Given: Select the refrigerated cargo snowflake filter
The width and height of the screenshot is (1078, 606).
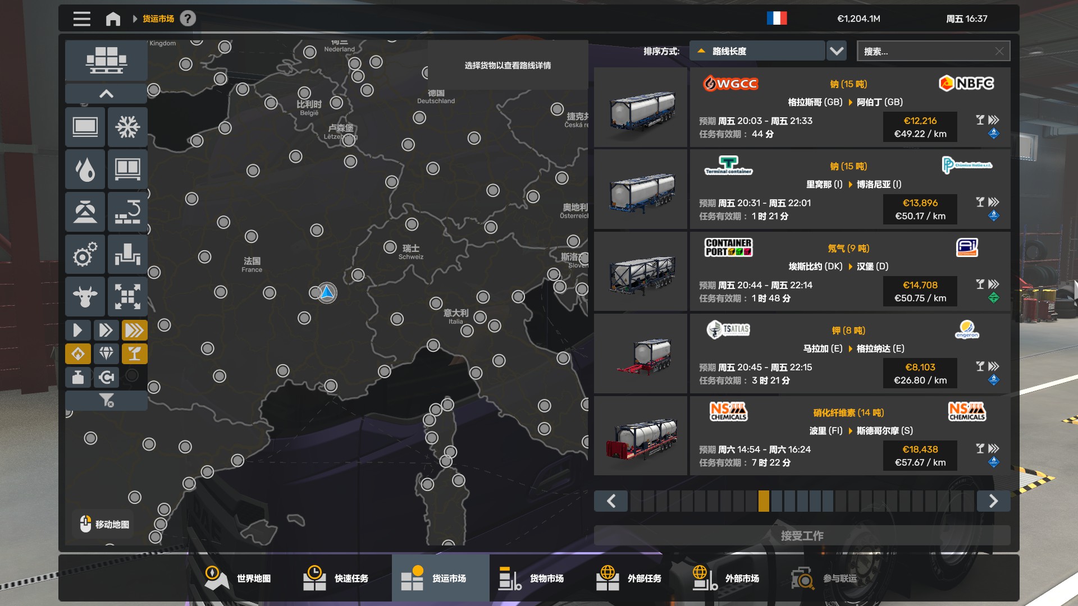Looking at the screenshot, I should click(127, 127).
